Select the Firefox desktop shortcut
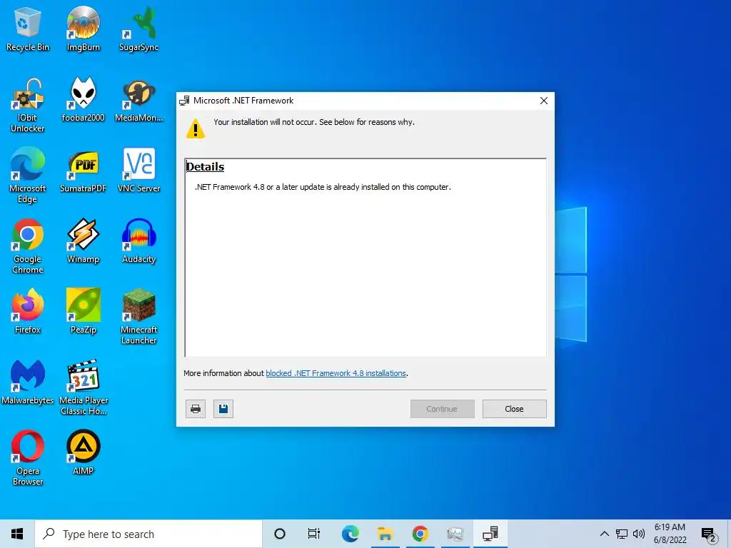 click(x=28, y=311)
